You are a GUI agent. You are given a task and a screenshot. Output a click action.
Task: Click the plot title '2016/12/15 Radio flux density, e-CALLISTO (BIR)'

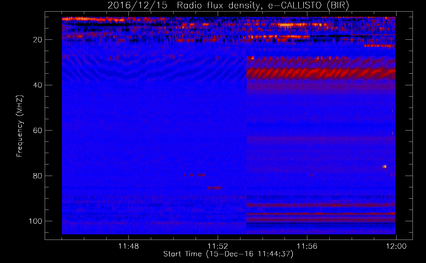tap(228, 5)
